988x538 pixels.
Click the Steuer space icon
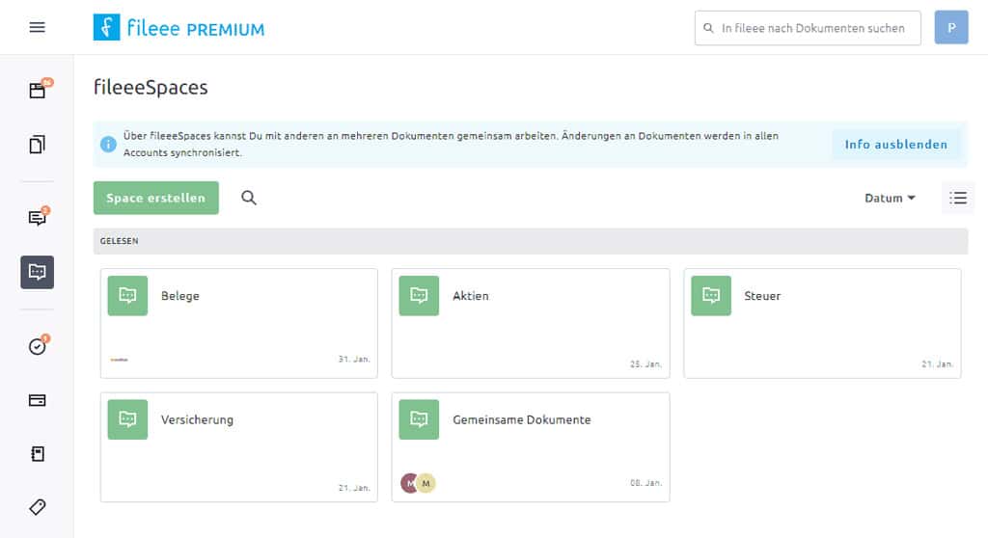[711, 295]
